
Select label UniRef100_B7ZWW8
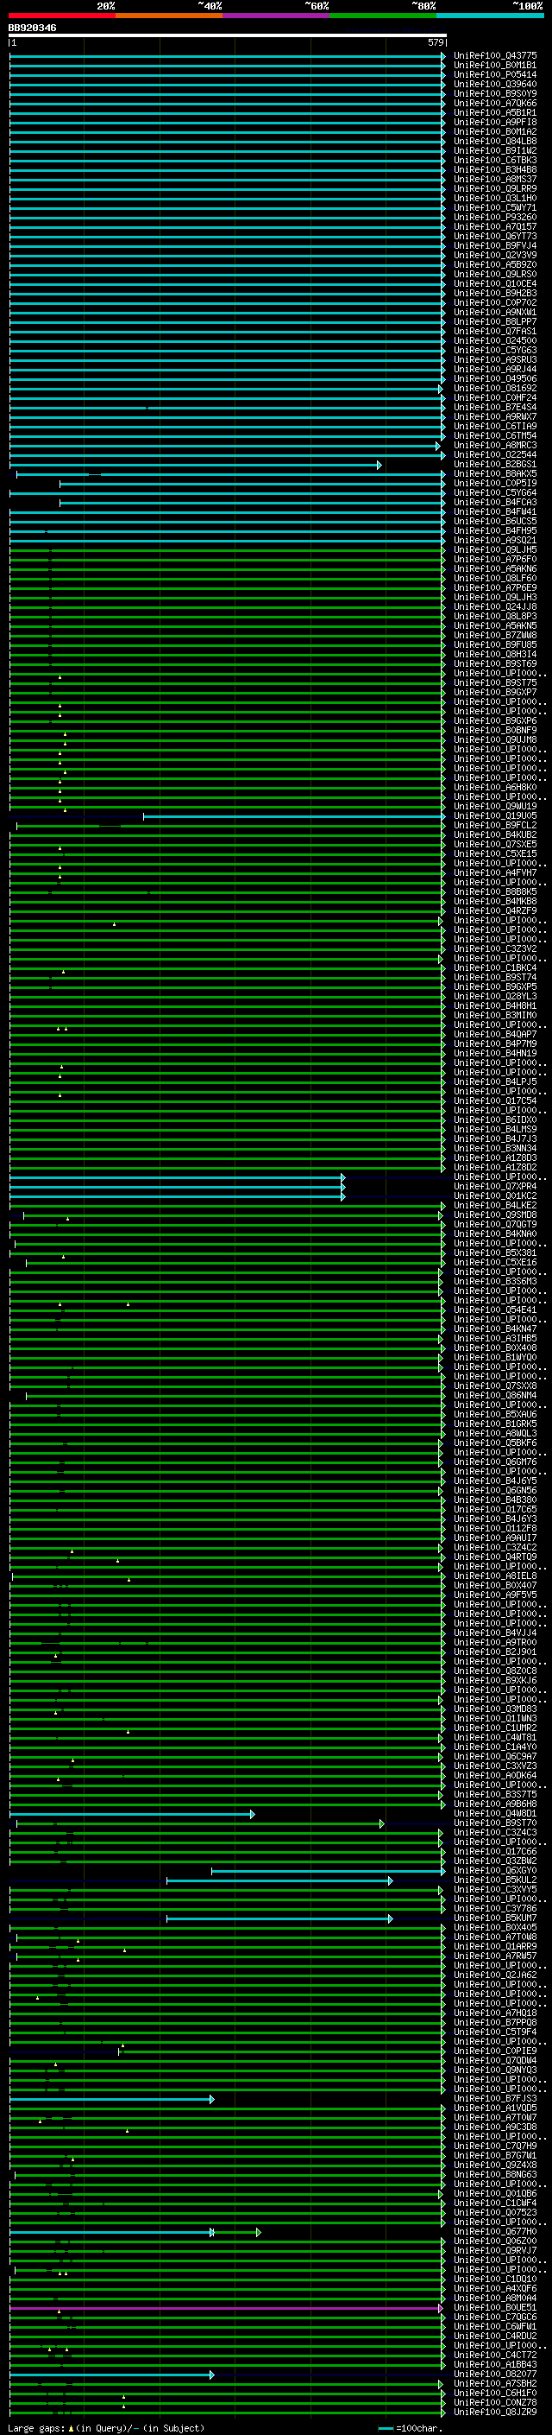pyautogui.click(x=495, y=636)
